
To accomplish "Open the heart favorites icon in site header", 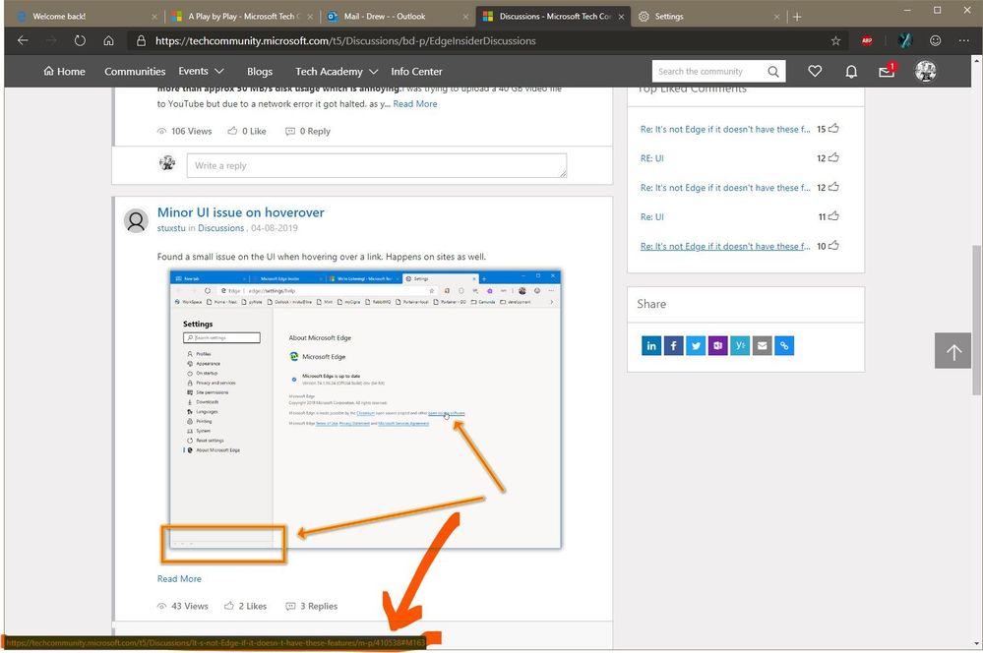I will [x=815, y=72].
